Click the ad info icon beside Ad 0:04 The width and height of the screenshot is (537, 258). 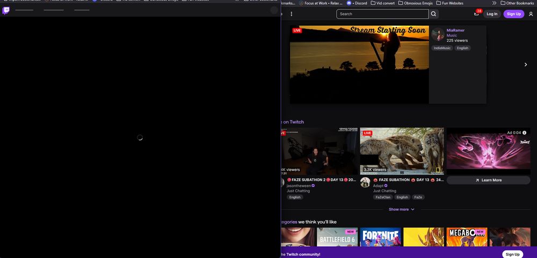(524, 133)
